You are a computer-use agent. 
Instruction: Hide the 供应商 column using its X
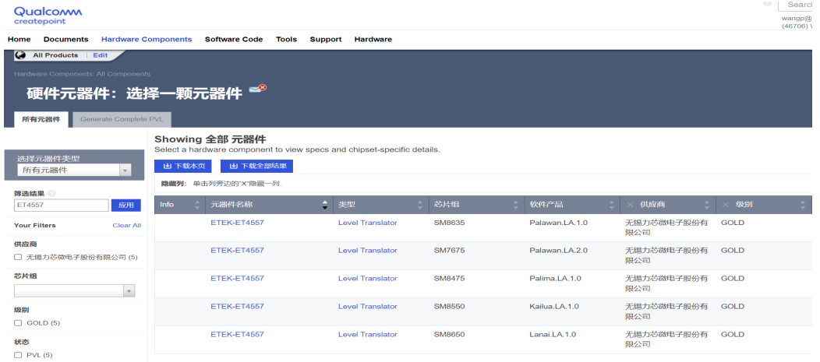pos(630,205)
